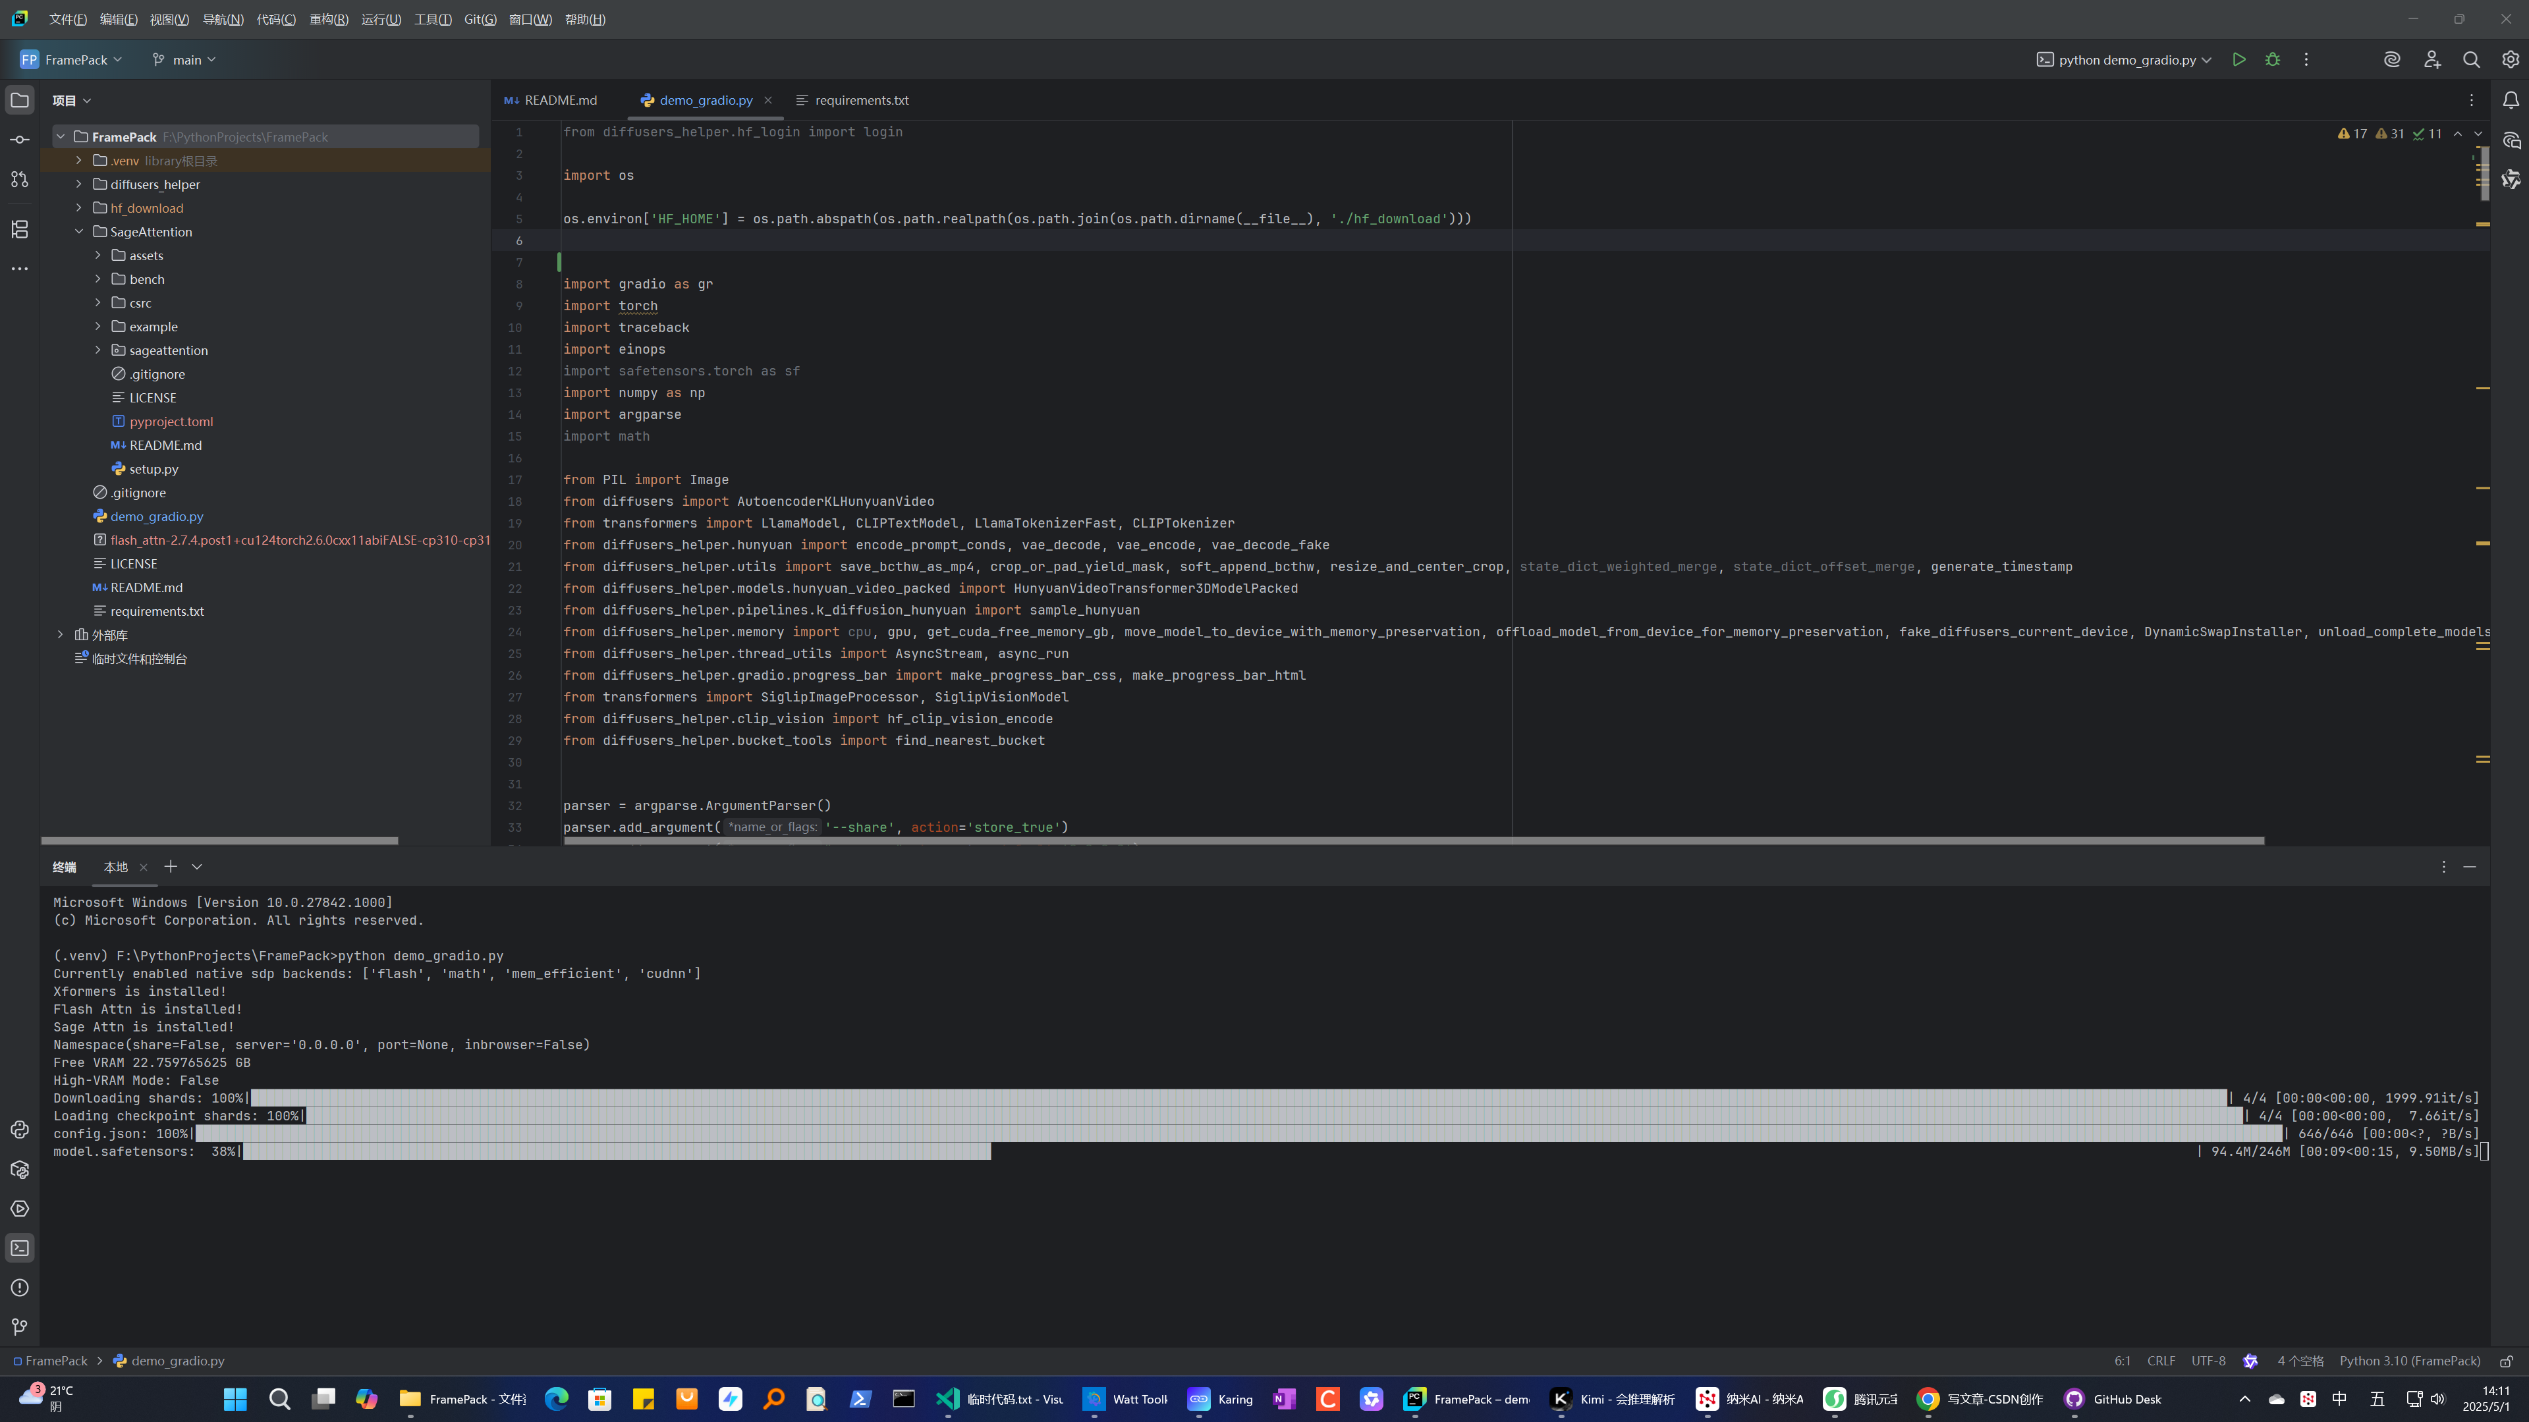
Task: Click the Python 3.10 (FramePack) interpreter widget
Action: 2409,1361
